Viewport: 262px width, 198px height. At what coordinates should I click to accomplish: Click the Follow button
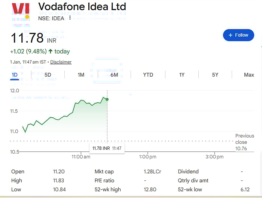(x=238, y=35)
